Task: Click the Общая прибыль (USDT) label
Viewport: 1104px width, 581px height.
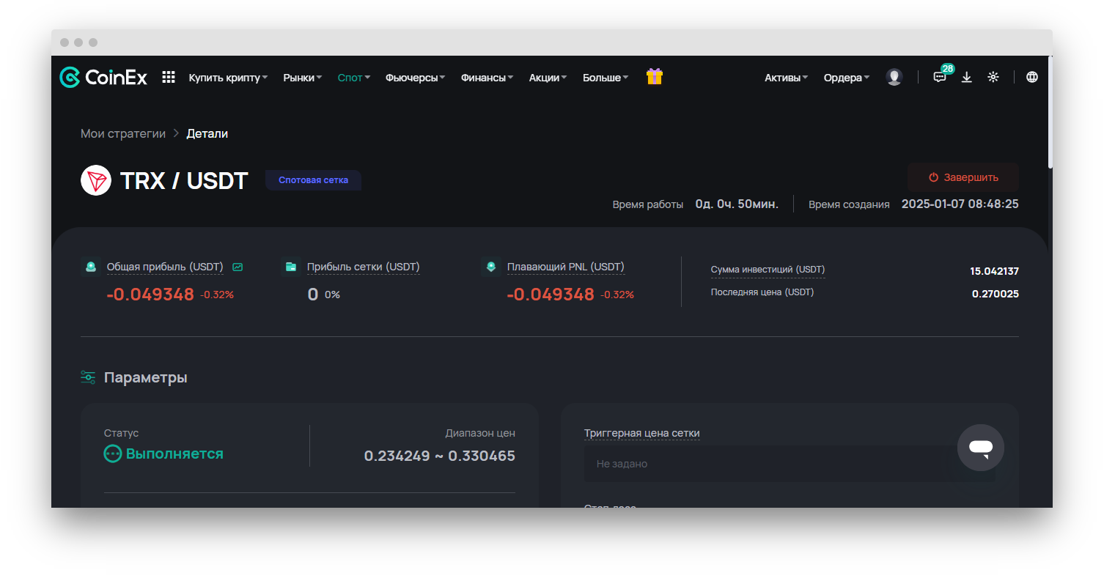Action: 165,267
